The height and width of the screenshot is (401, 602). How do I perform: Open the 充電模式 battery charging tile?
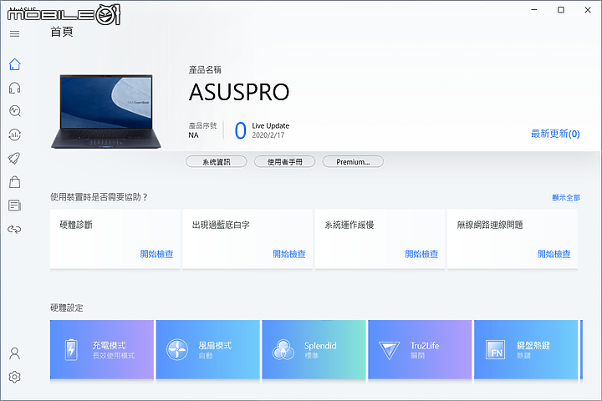coord(102,349)
